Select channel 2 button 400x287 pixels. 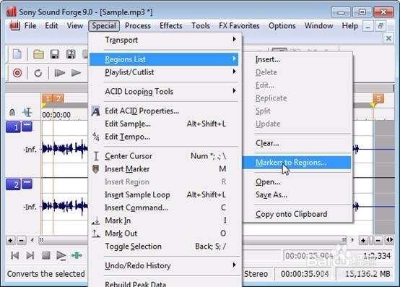[x=13, y=184]
